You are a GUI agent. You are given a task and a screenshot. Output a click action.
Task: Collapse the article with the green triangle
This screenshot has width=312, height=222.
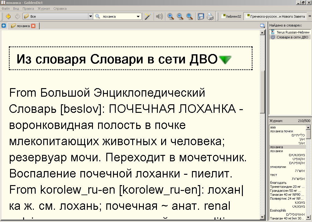point(225,59)
